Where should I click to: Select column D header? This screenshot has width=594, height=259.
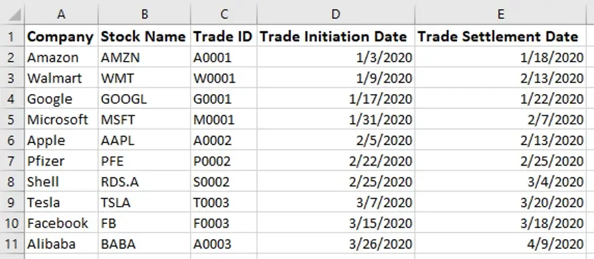[x=336, y=15]
